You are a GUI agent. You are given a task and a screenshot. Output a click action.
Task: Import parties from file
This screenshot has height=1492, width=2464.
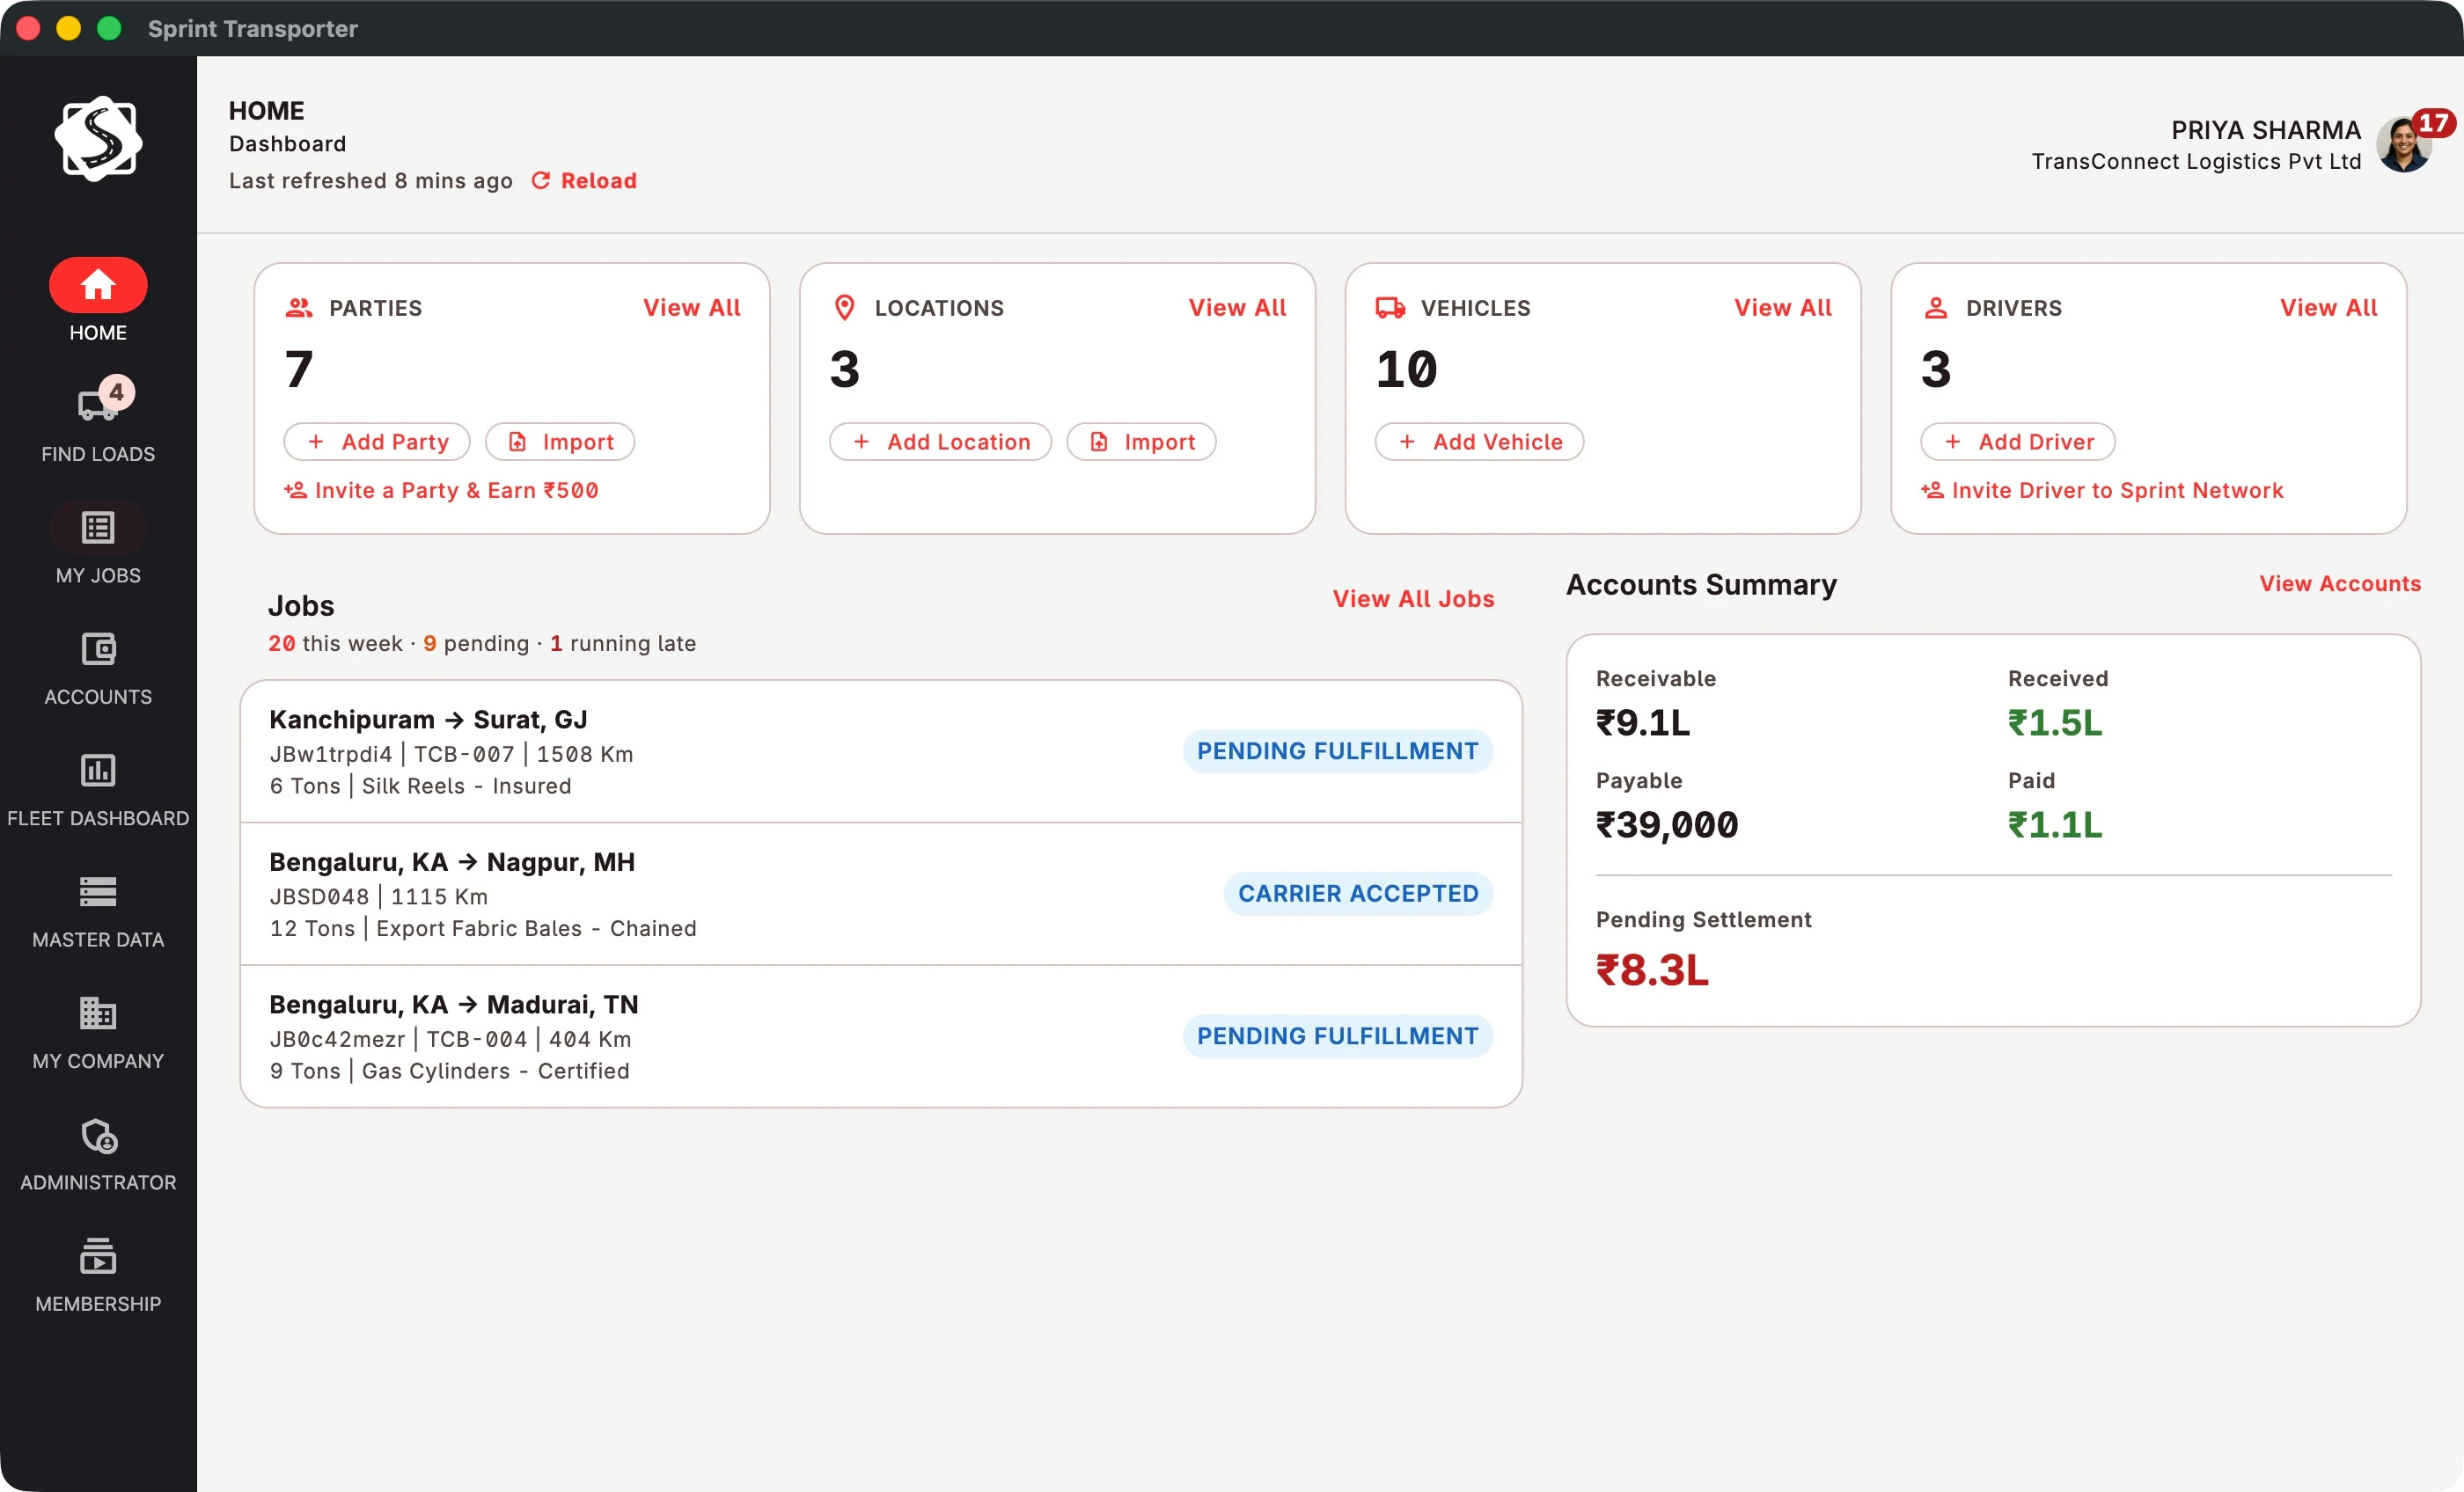click(x=560, y=442)
